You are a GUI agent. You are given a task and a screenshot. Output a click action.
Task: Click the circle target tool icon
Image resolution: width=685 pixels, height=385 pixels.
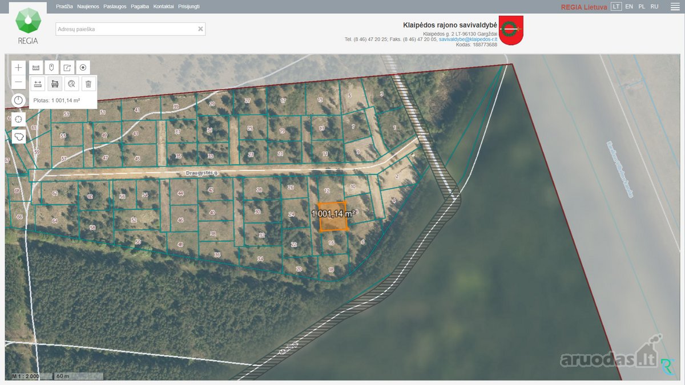83,67
